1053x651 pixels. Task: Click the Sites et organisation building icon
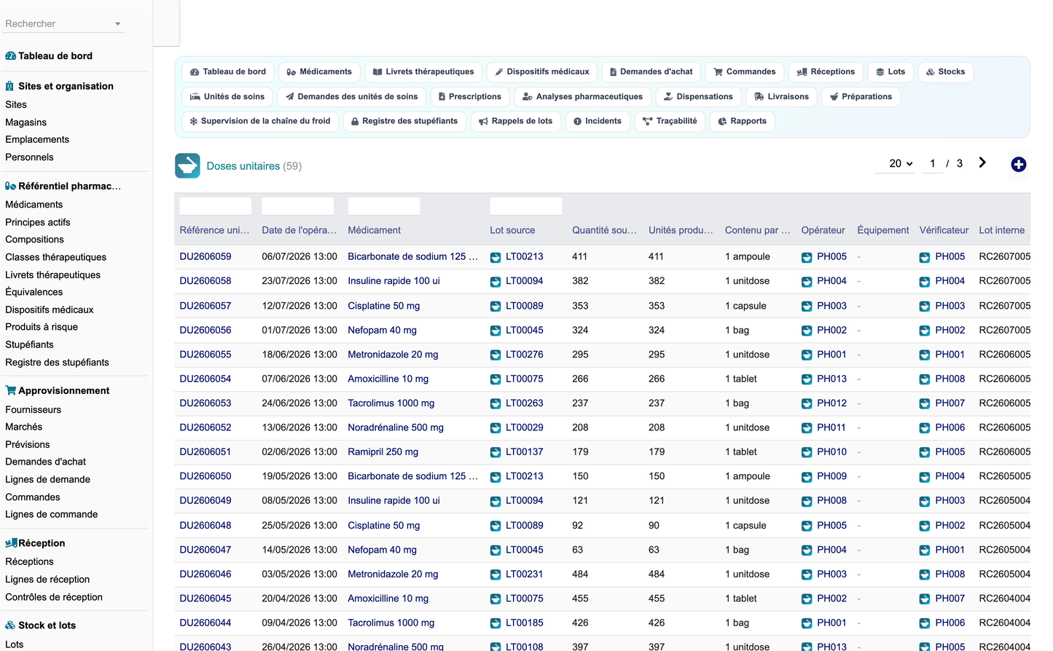click(9, 86)
